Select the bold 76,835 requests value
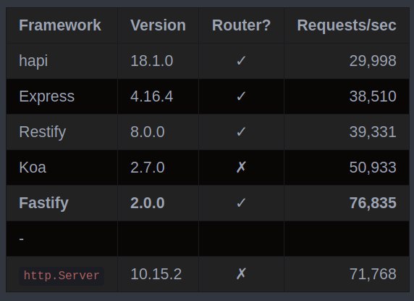 373,203
